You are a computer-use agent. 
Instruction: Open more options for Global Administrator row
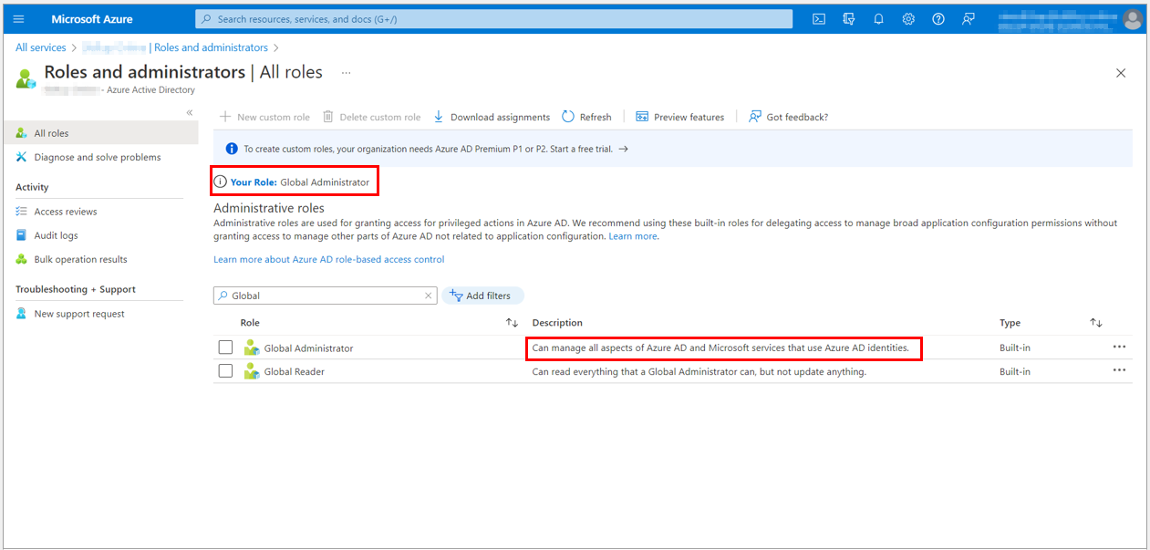1119,348
